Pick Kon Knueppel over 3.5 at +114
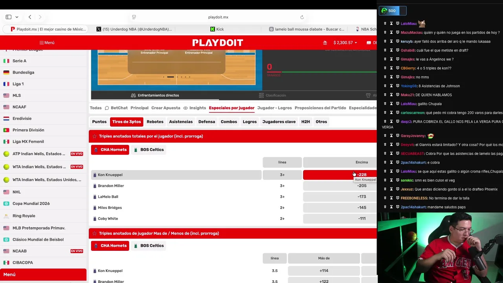The image size is (503, 283). coord(324,271)
